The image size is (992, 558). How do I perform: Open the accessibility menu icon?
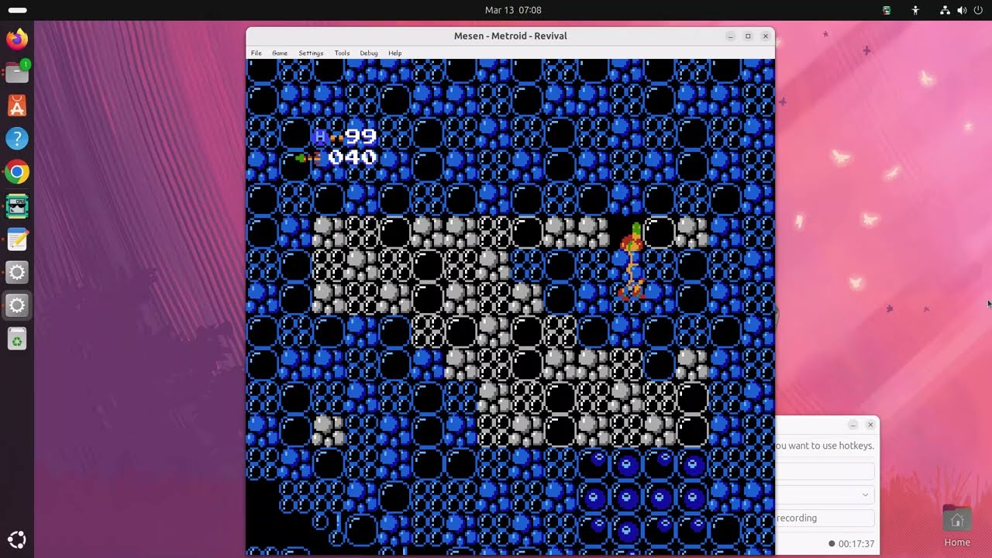[x=915, y=10]
